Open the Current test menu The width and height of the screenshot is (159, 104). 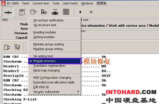click(x=41, y=3)
